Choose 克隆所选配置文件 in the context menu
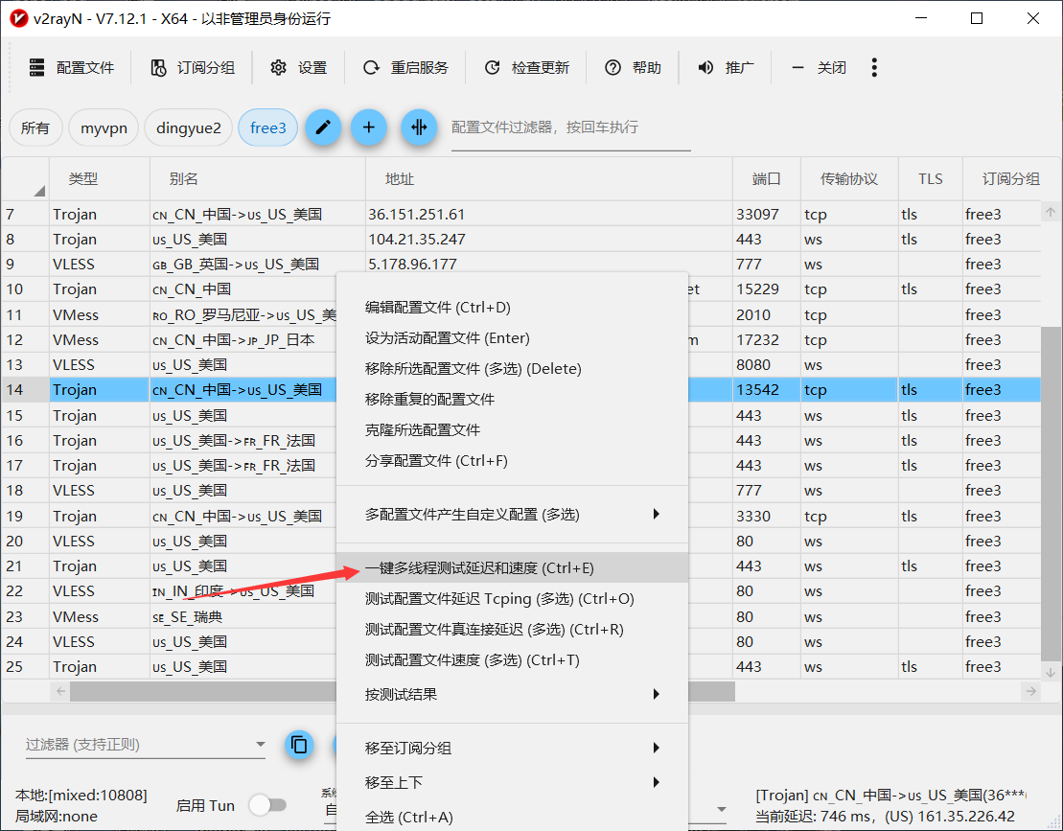The height and width of the screenshot is (831, 1063). click(423, 430)
